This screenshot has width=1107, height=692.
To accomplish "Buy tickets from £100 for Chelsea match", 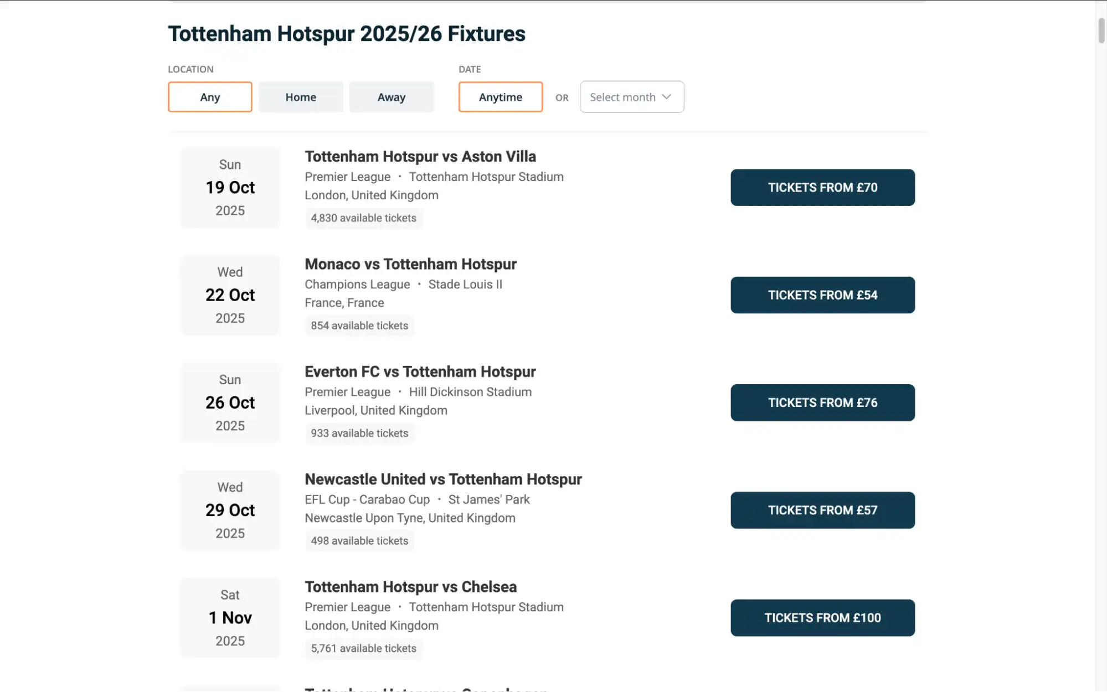I will tap(822, 617).
